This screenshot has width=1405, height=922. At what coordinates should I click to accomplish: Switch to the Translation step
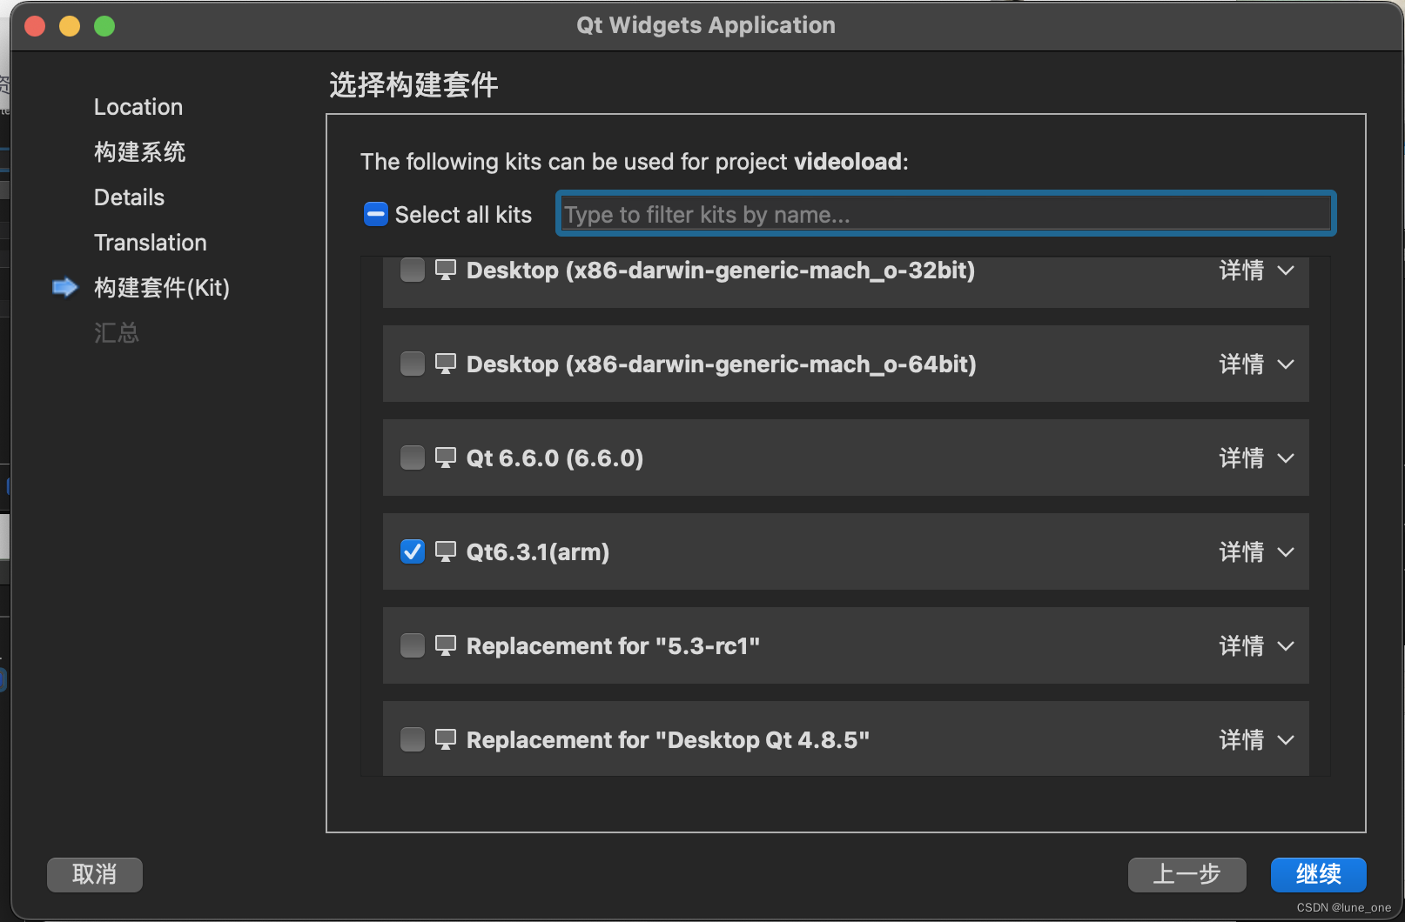pyautogui.click(x=150, y=242)
